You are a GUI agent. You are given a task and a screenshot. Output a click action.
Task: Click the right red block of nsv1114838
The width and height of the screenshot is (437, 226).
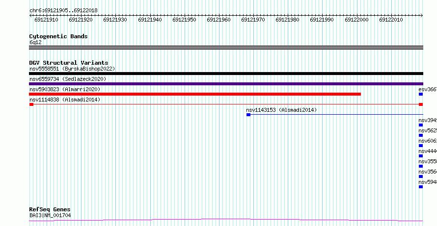(x=421, y=104)
